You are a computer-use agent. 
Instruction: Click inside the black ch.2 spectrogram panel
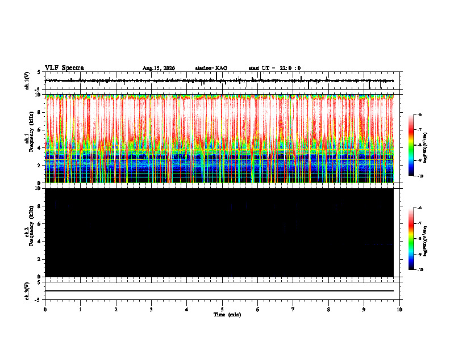tap(219, 232)
